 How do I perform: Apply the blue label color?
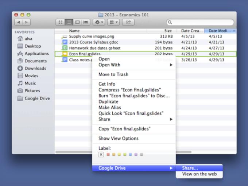(x=130, y=154)
